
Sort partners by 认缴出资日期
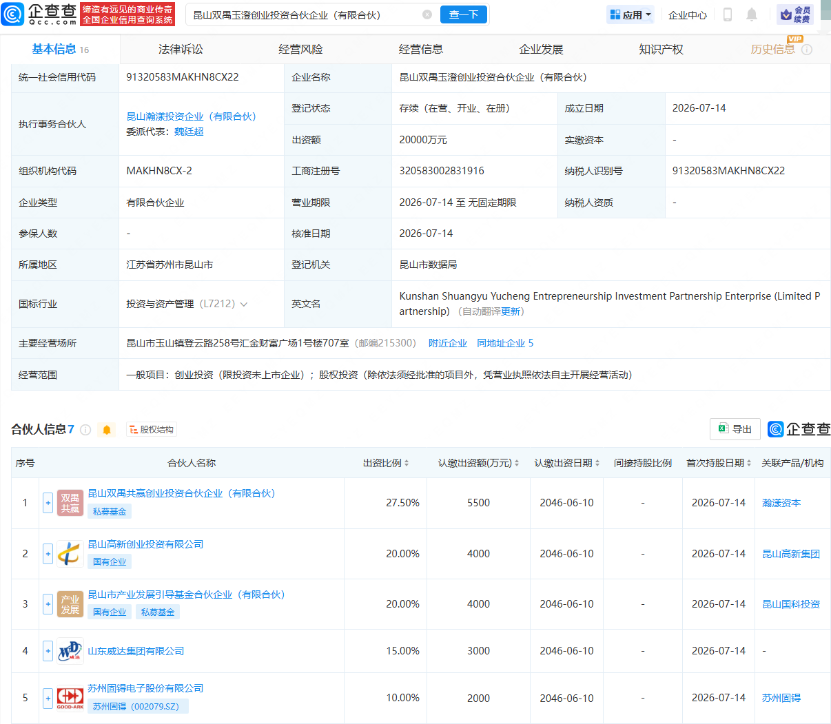(x=597, y=464)
